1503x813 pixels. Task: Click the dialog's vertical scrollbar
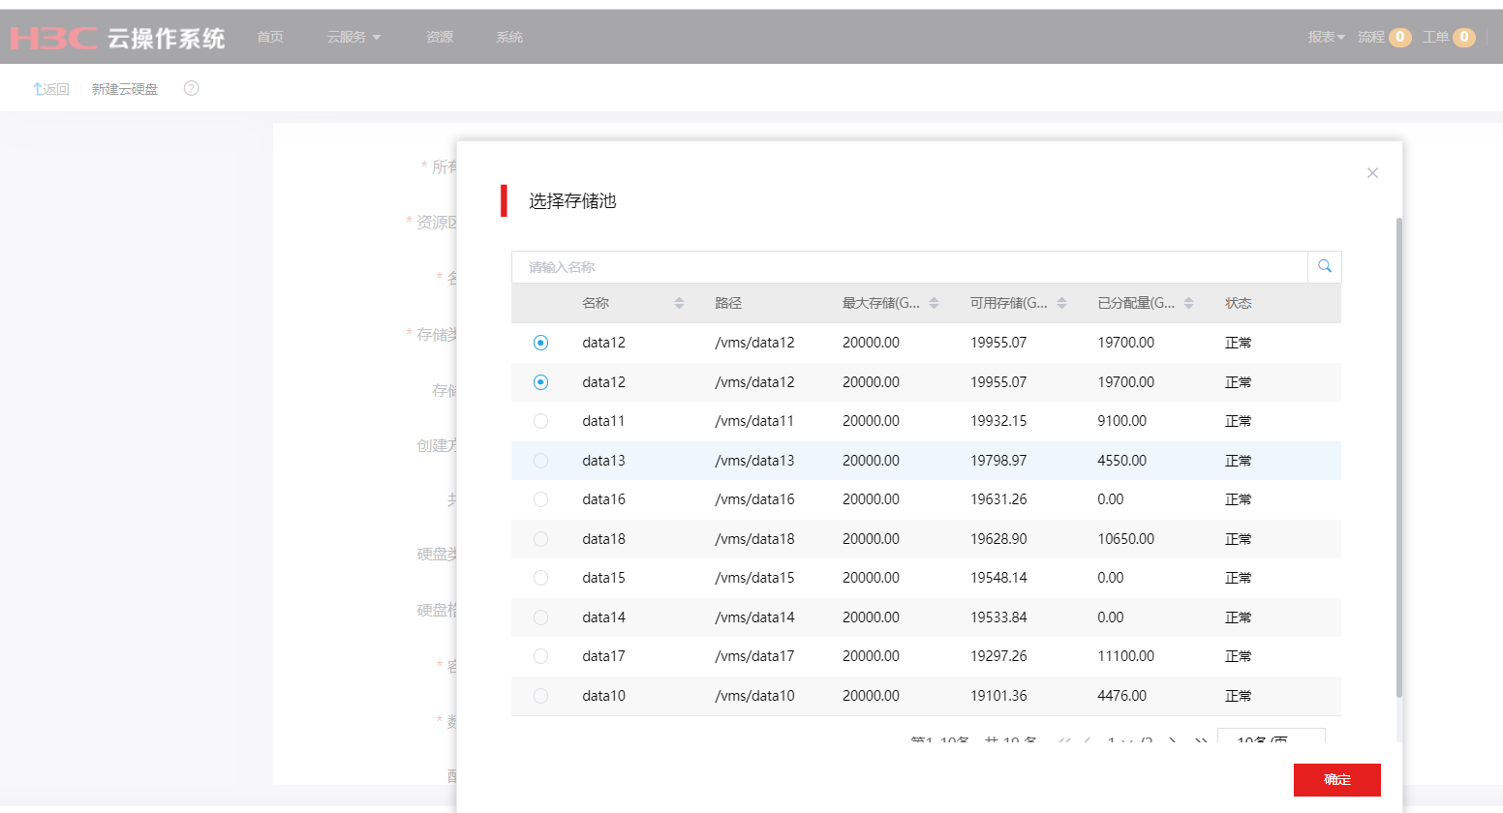point(1398,455)
